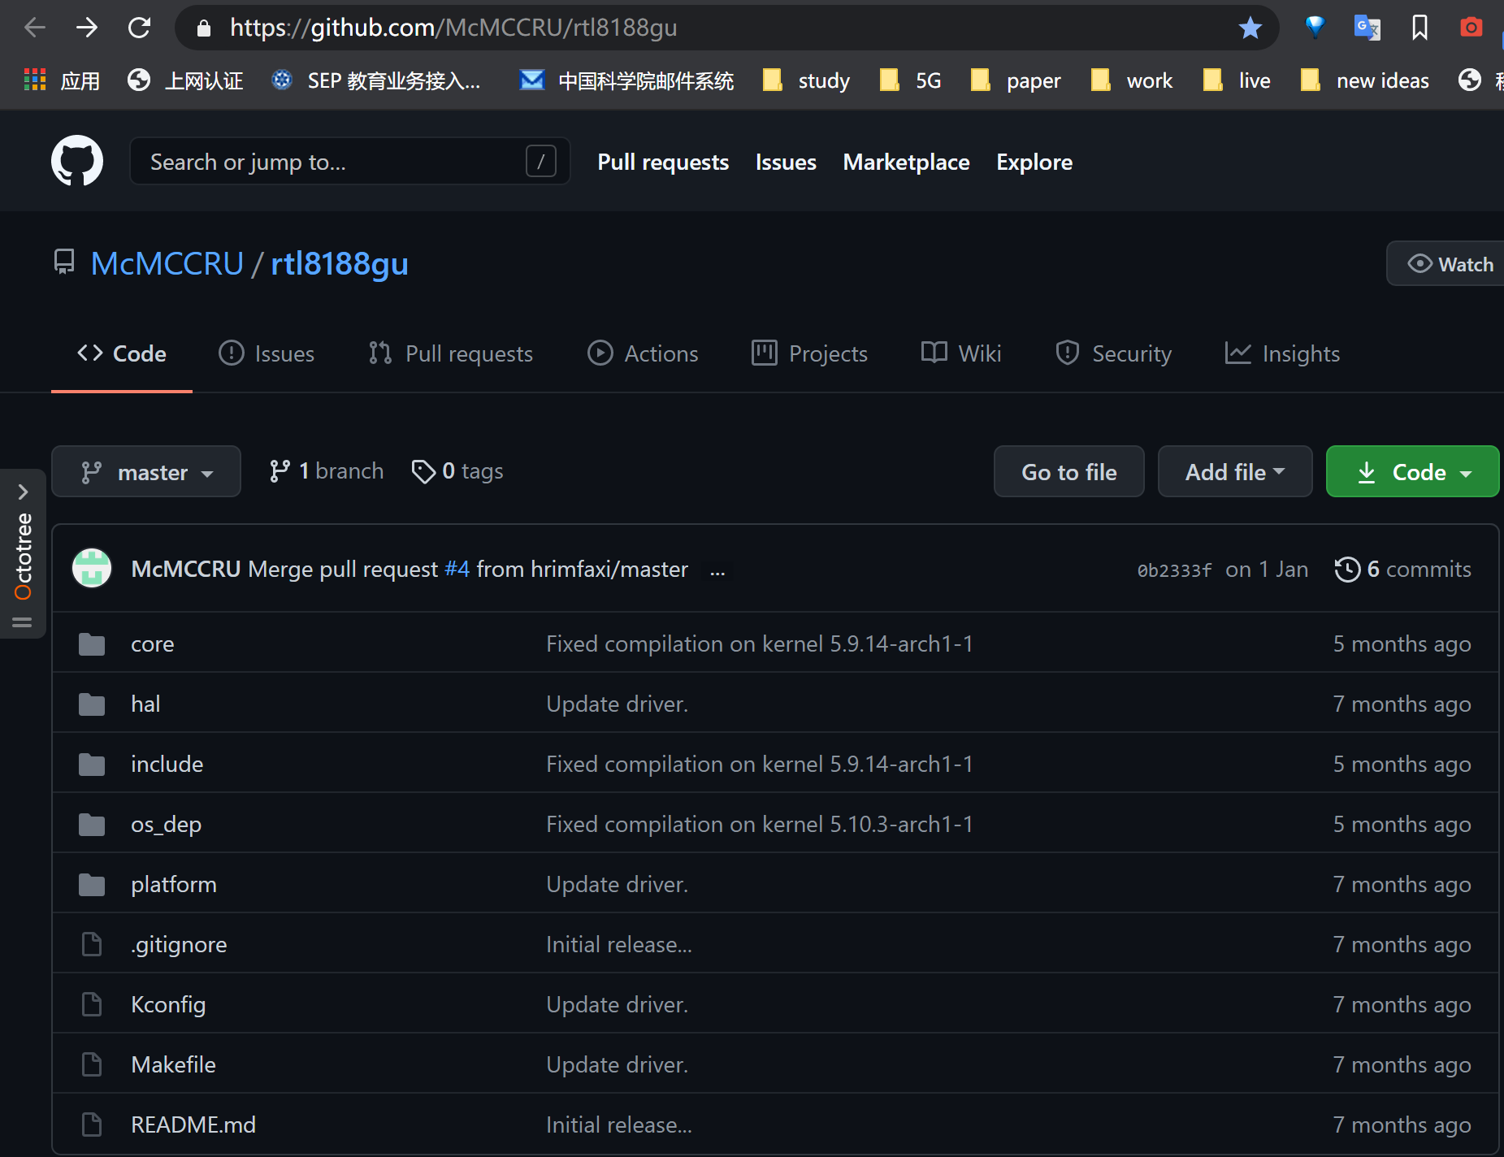
Task: Click the Go to file button
Action: click(x=1068, y=471)
